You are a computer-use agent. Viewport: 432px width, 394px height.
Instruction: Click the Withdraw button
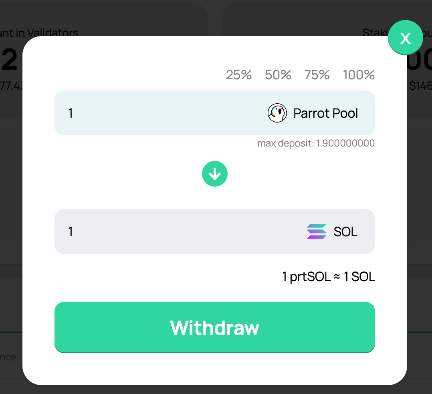pos(215,328)
